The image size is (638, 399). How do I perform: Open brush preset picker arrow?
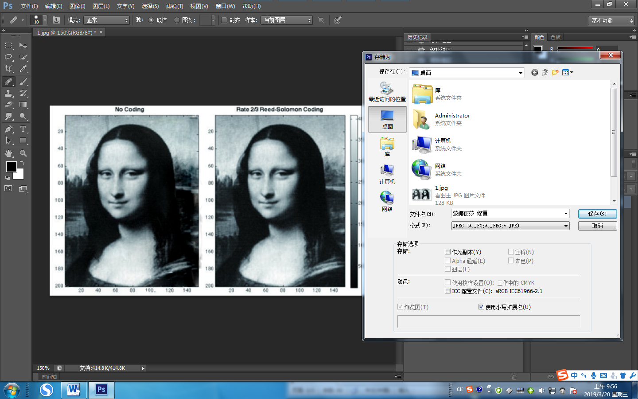click(45, 20)
